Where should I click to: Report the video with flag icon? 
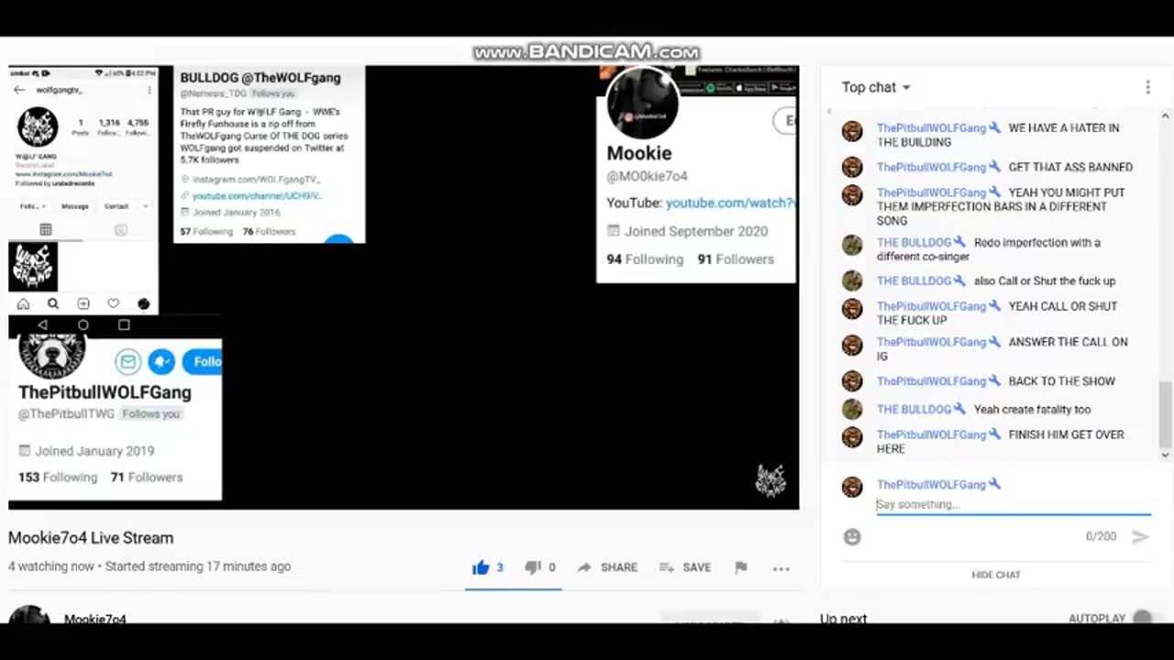pyautogui.click(x=741, y=567)
